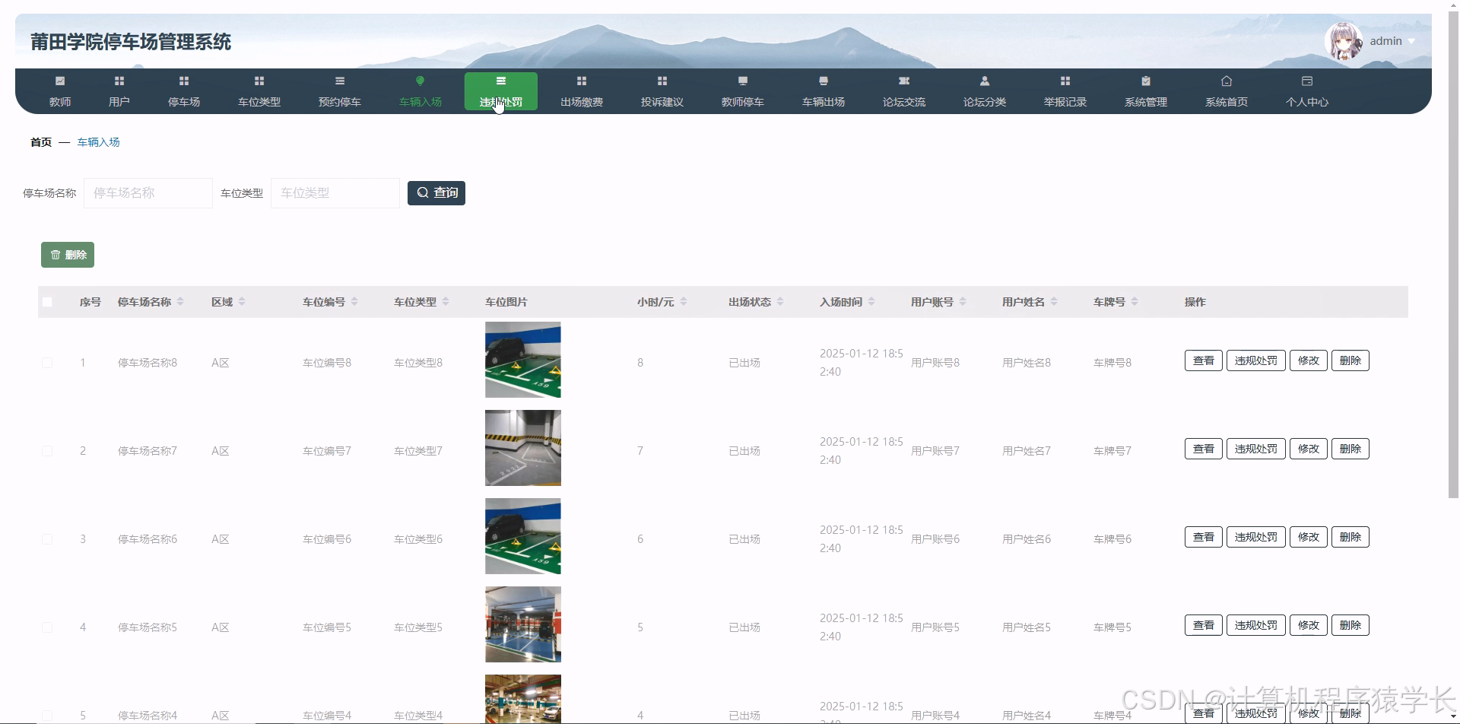Screen dimensions: 1460x724
Task: Click 违规处罚 for 停车场名称5 row
Action: click(x=1256, y=625)
